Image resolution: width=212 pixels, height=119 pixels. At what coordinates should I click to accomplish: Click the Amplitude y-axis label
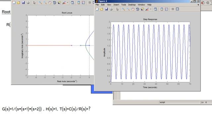tap(104, 52)
